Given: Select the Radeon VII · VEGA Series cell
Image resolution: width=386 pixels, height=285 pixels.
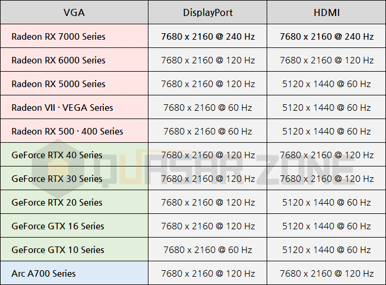Looking at the screenshot, I should point(74,107).
